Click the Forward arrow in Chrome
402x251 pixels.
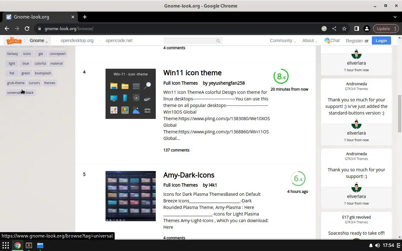(x=17, y=29)
